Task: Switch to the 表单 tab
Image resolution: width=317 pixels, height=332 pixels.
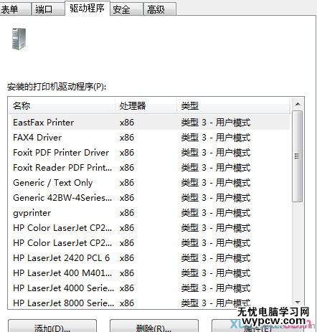Action: coord(15,9)
